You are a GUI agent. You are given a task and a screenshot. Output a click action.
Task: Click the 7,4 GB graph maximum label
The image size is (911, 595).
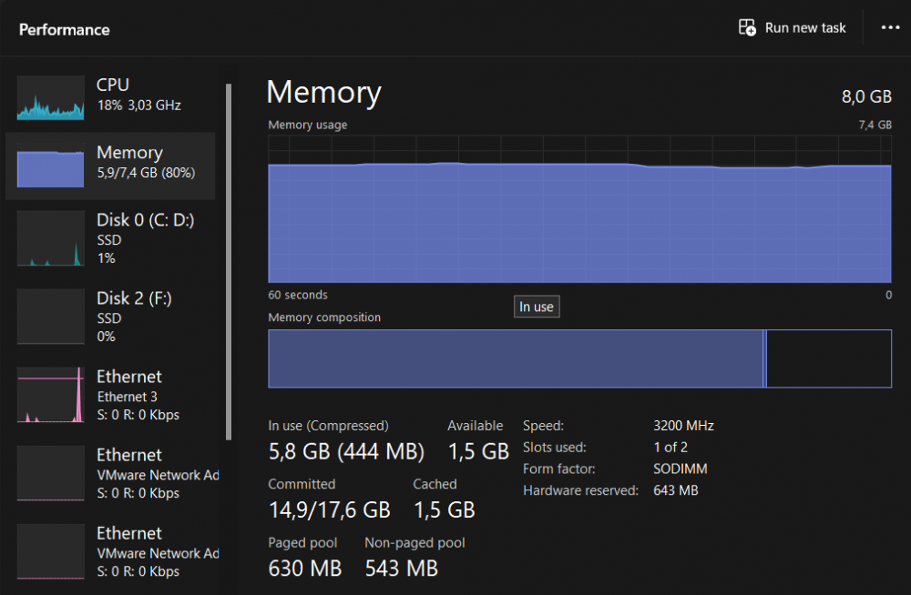click(875, 125)
